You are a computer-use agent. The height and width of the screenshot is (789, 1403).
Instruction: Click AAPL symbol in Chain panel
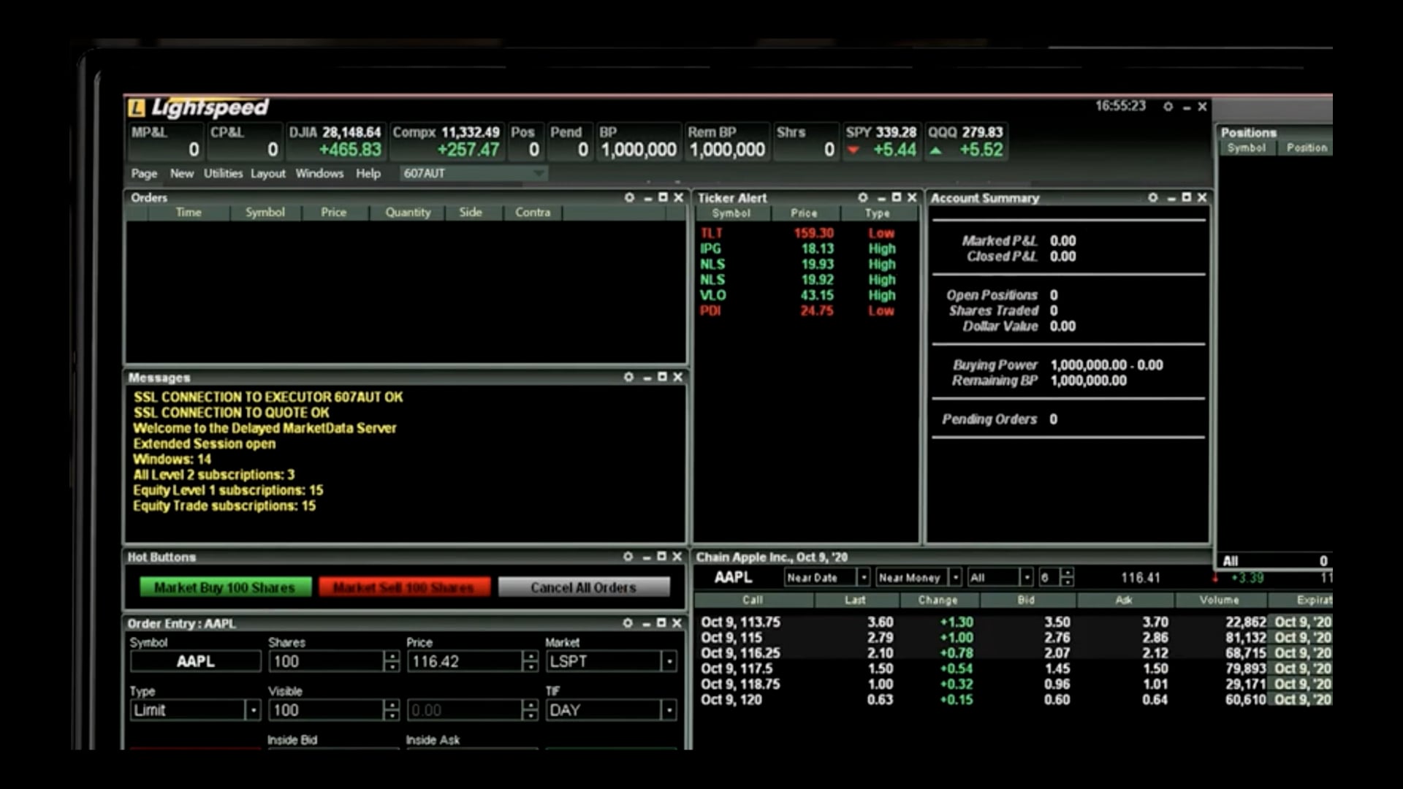pyautogui.click(x=733, y=577)
